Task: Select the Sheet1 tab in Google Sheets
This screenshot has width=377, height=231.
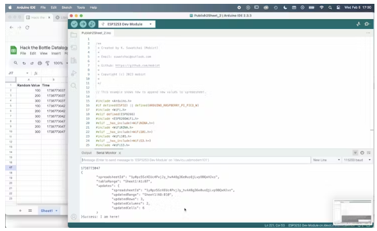Action: click(x=49, y=211)
